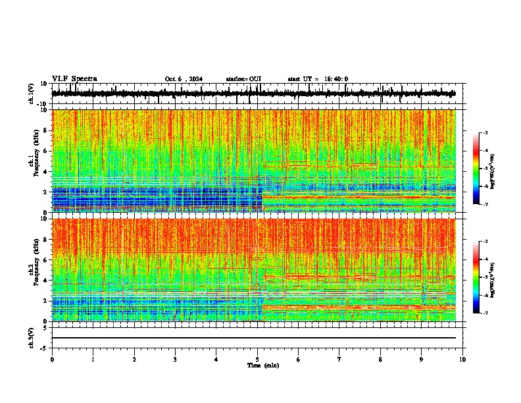Select the 'Oct. 6 , 2024' date label
This screenshot has height=403, width=521.
point(184,79)
